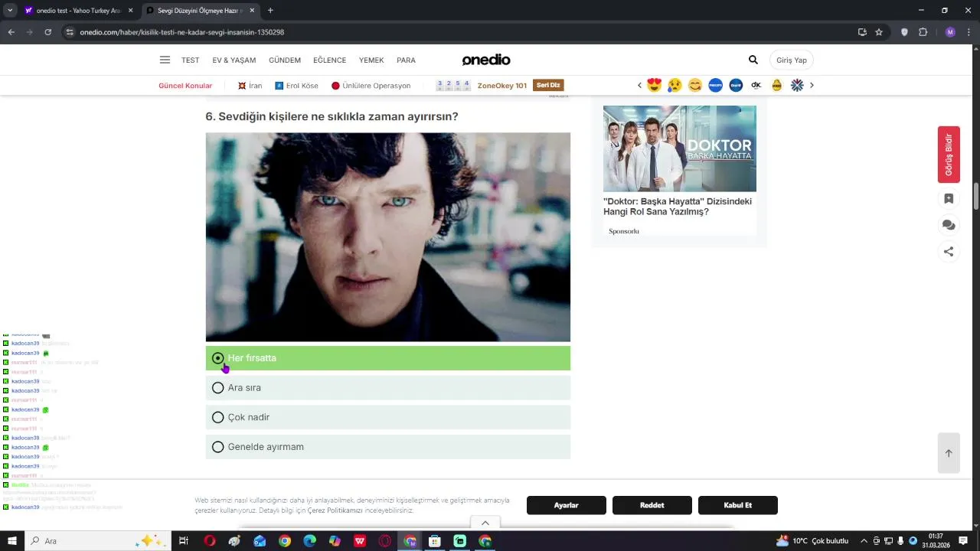The image size is (980, 551).
Task: Show more emoji reactions with the right arrow
Action: pos(812,85)
